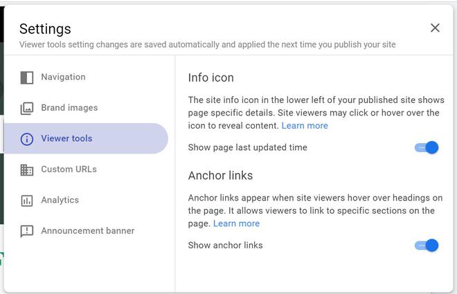This screenshot has width=457, height=294.
Task: Go to the Custom URLs tab label
Action: click(69, 169)
